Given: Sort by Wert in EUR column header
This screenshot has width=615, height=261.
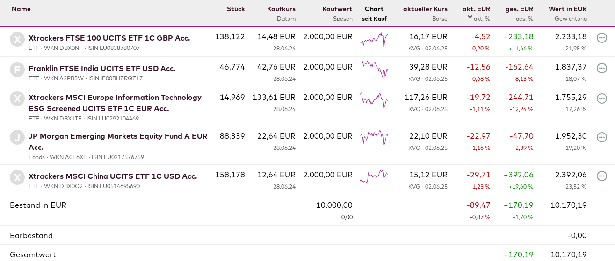Looking at the screenshot, I should (567, 9).
